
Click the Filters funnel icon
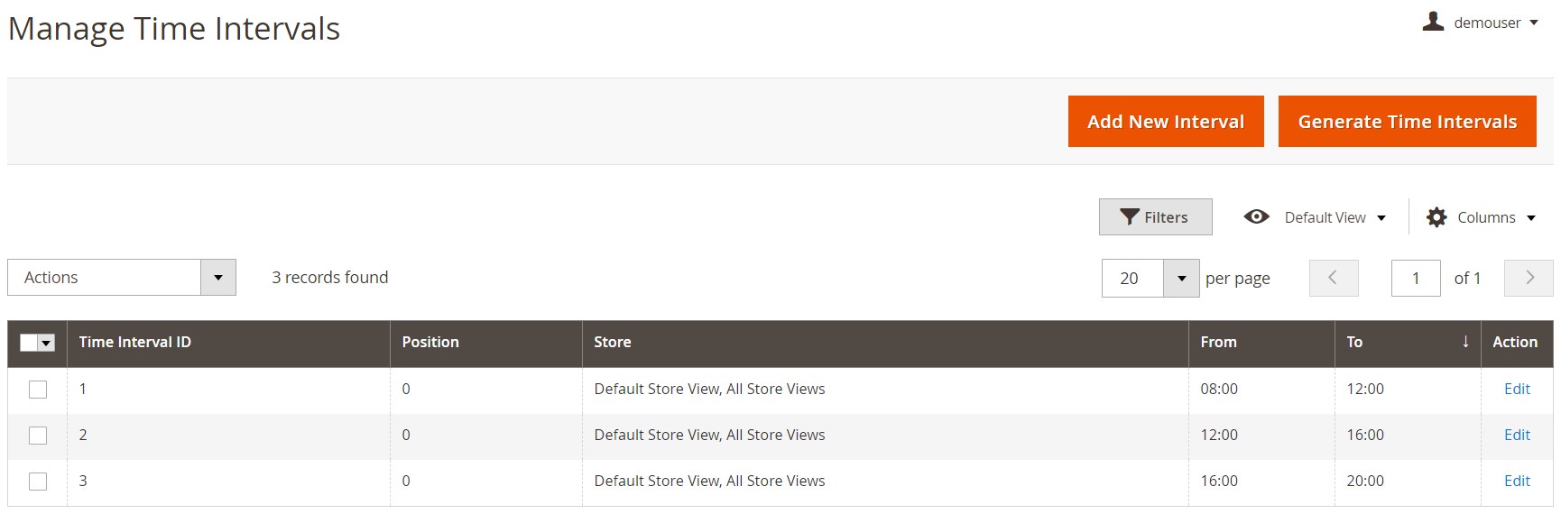pyautogui.click(x=1129, y=217)
